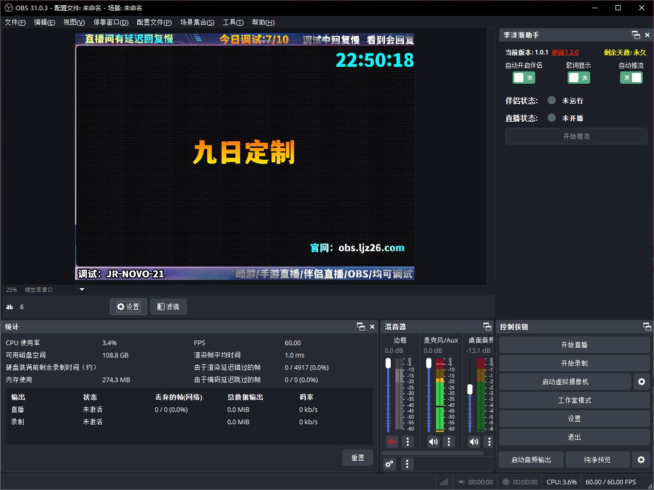The width and height of the screenshot is (654, 490).
Task: Undock the 李济渐助手 panel
Action: 636,35
